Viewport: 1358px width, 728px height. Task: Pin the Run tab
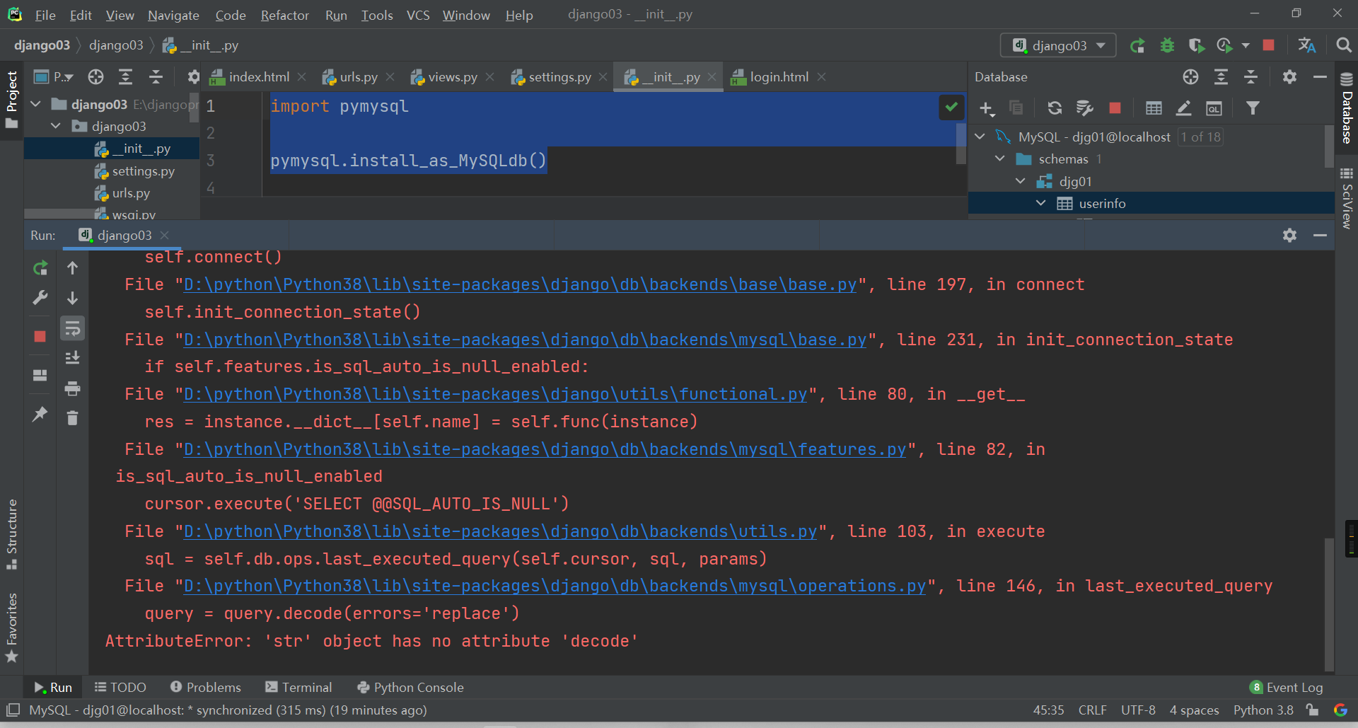click(x=40, y=414)
